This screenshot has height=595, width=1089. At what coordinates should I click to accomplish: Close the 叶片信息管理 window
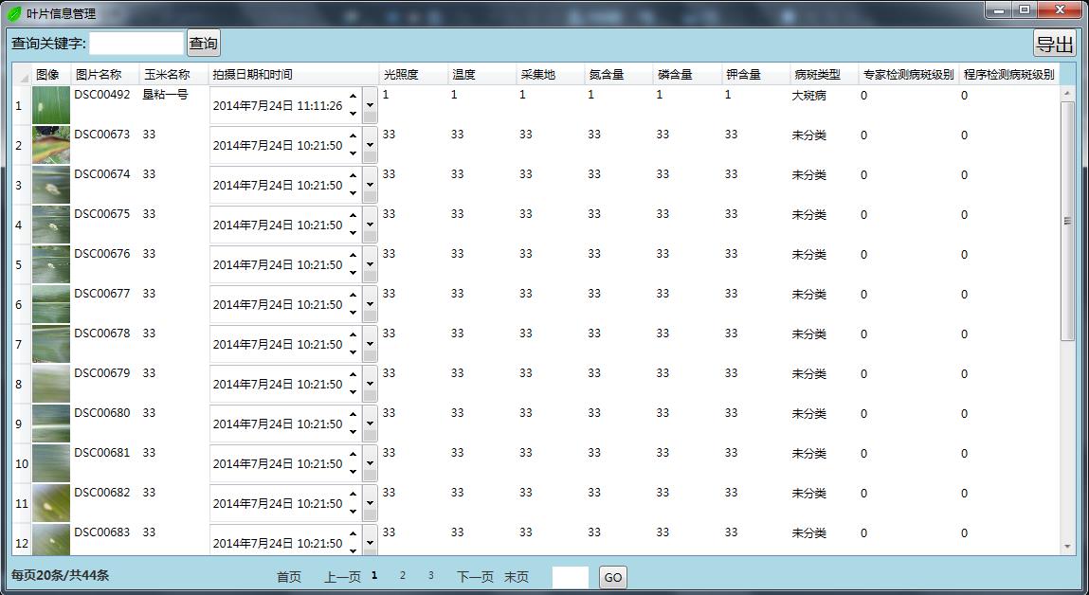[1060, 9]
